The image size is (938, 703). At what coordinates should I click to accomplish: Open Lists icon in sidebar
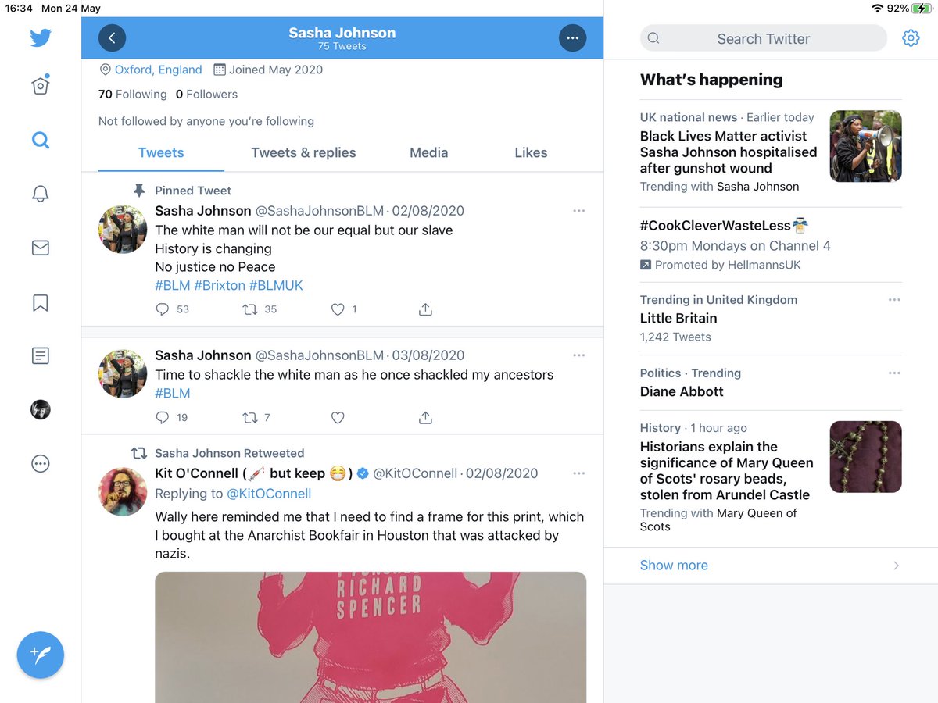click(x=41, y=356)
